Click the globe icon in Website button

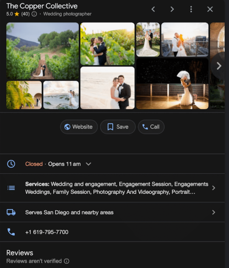pyautogui.click(x=67, y=127)
